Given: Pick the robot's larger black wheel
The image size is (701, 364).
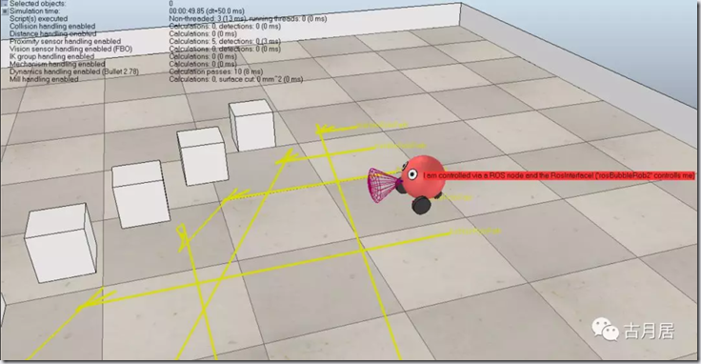Looking at the screenshot, I should [x=421, y=205].
